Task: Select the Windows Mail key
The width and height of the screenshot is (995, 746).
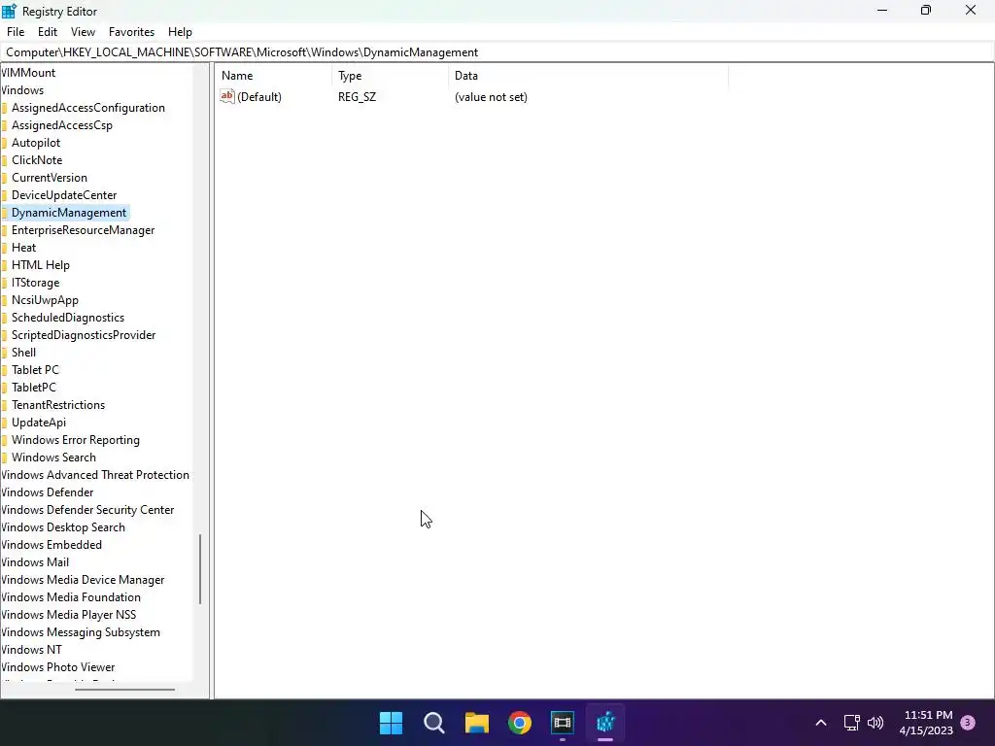Action: (x=35, y=561)
